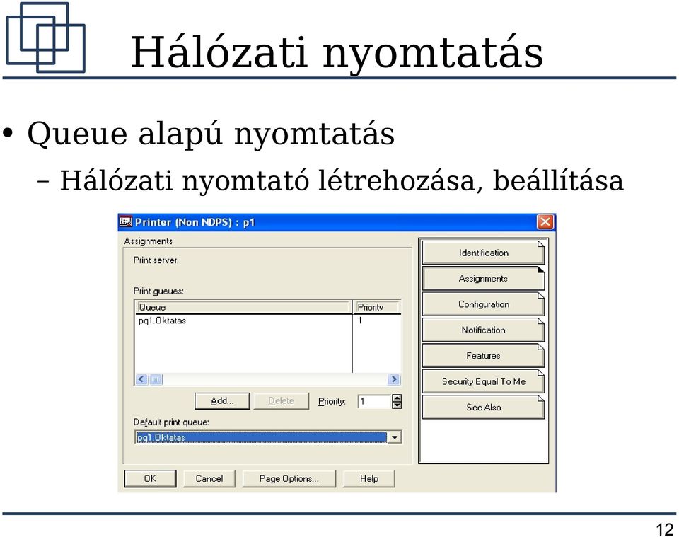
Task: Click the Help button
Action: (x=369, y=478)
